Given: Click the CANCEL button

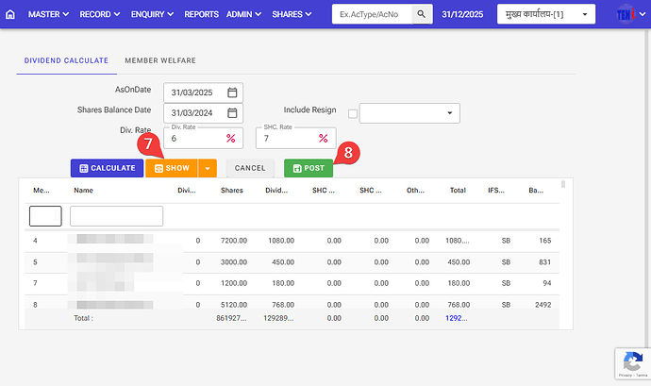Looking at the screenshot, I should [x=250, y=168].
